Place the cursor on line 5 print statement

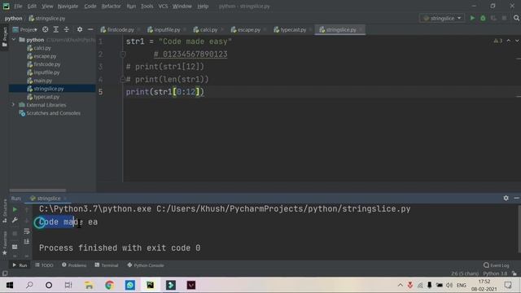click(164, 92)
